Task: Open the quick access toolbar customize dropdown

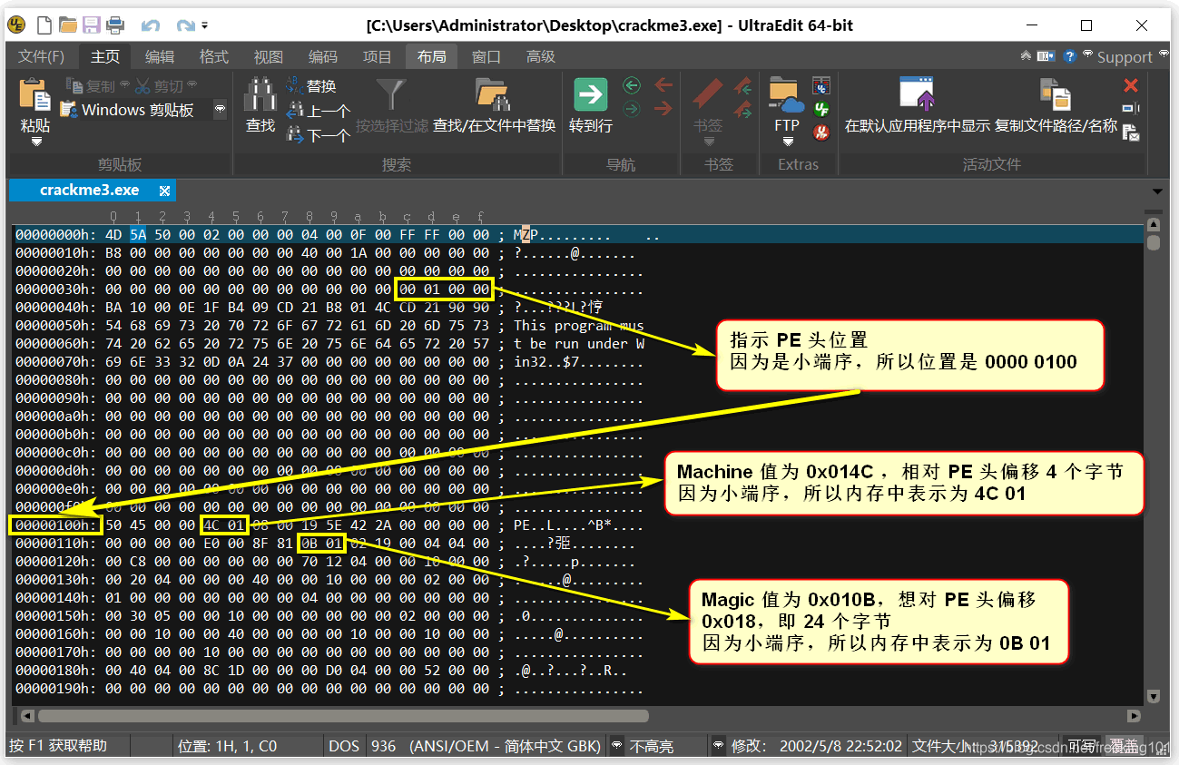Action: pyautogui.click(x=205, y=25)
